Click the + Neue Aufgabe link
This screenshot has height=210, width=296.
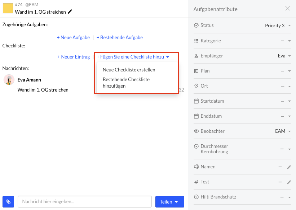[73, 37]
